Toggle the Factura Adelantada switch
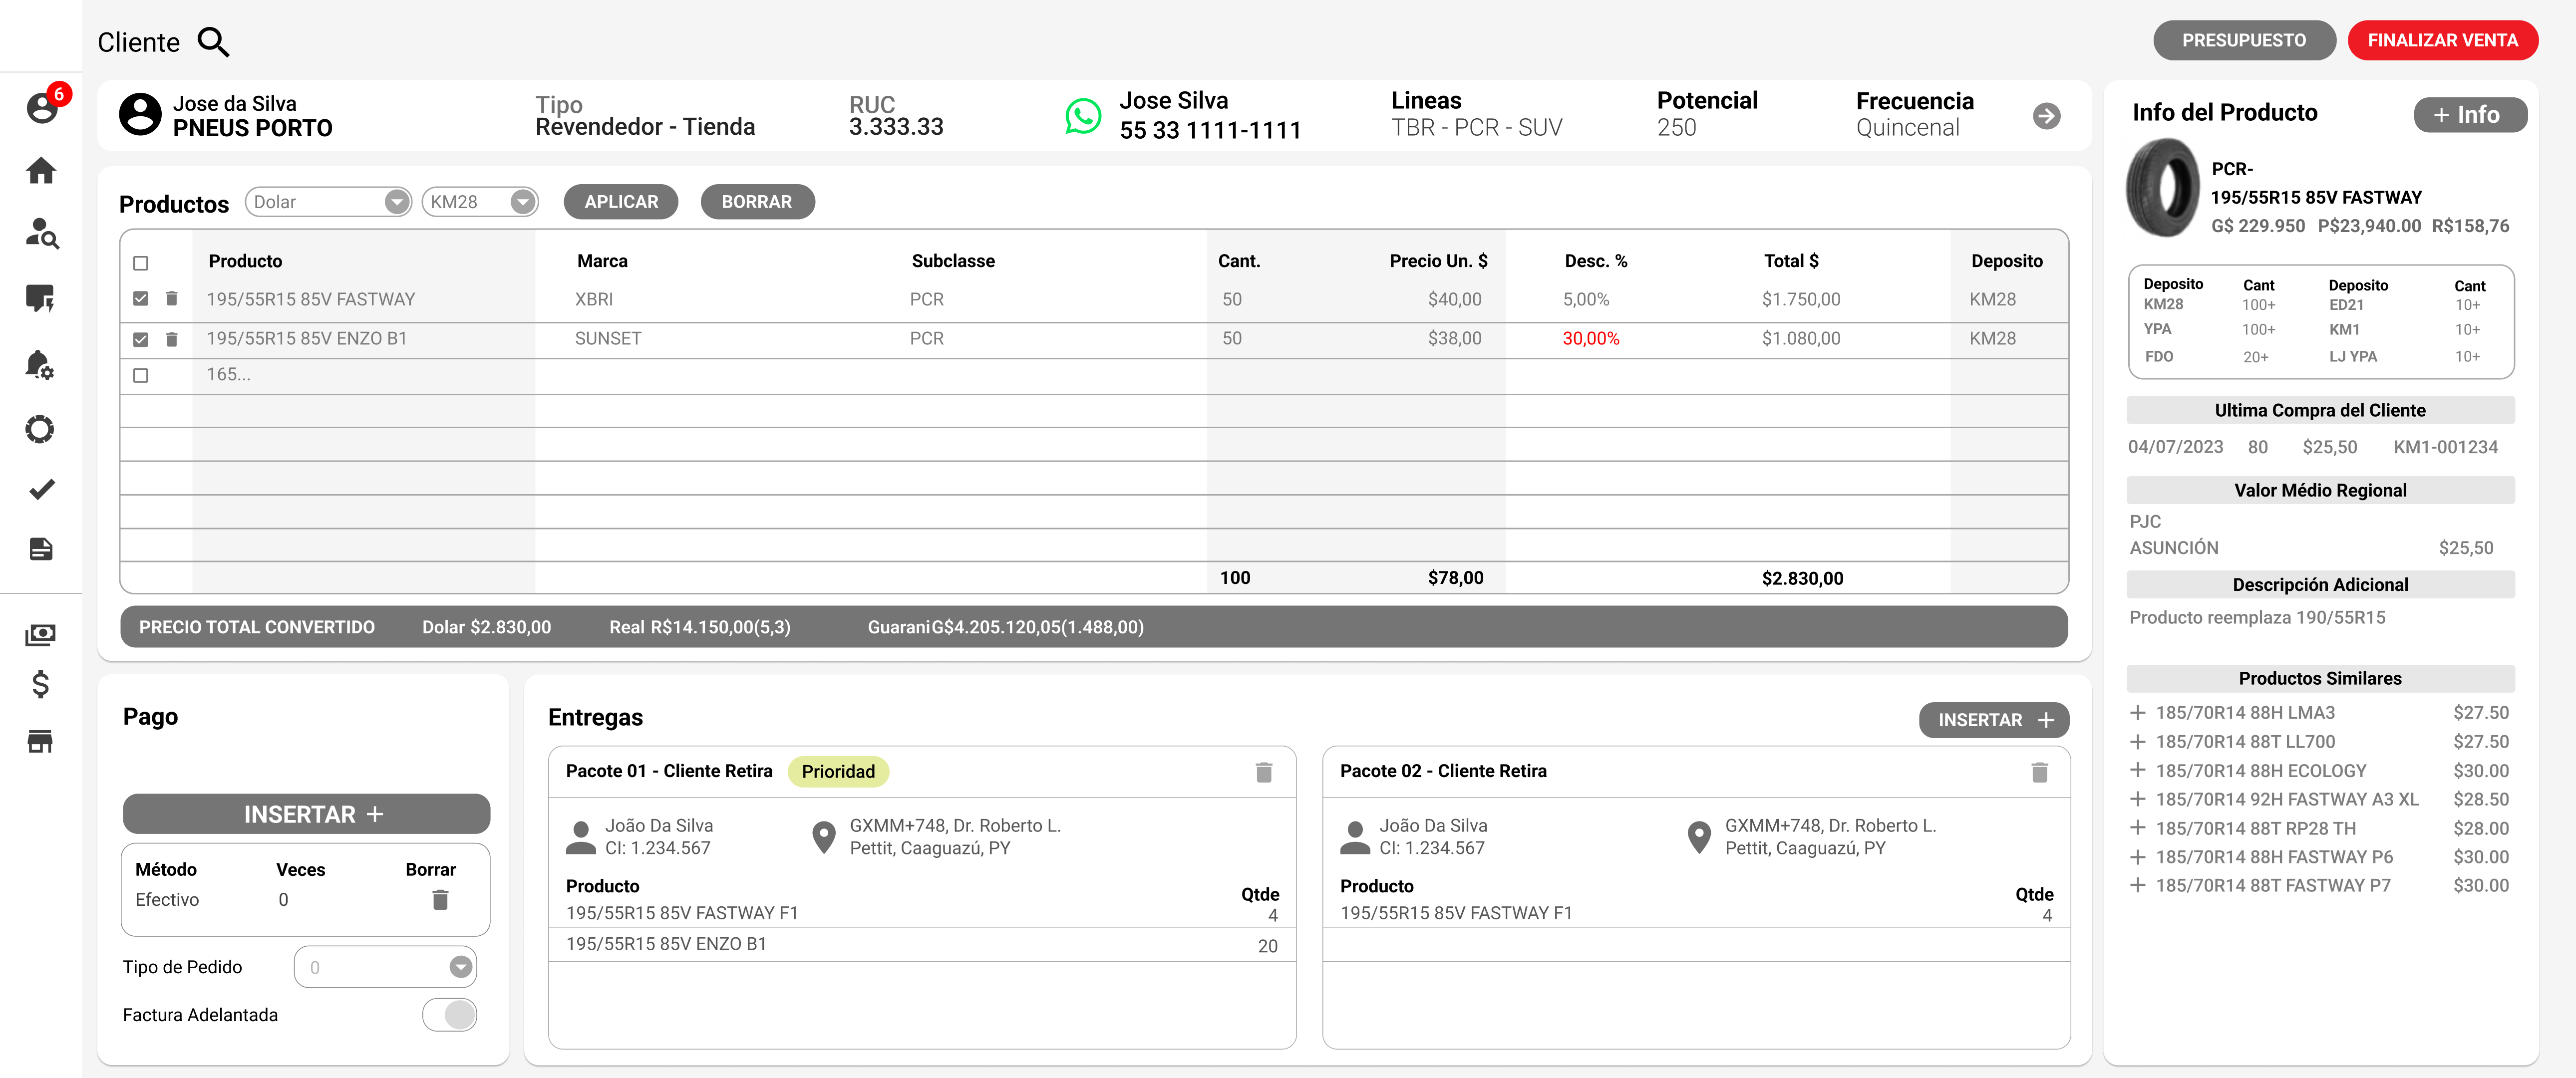 450,1015
